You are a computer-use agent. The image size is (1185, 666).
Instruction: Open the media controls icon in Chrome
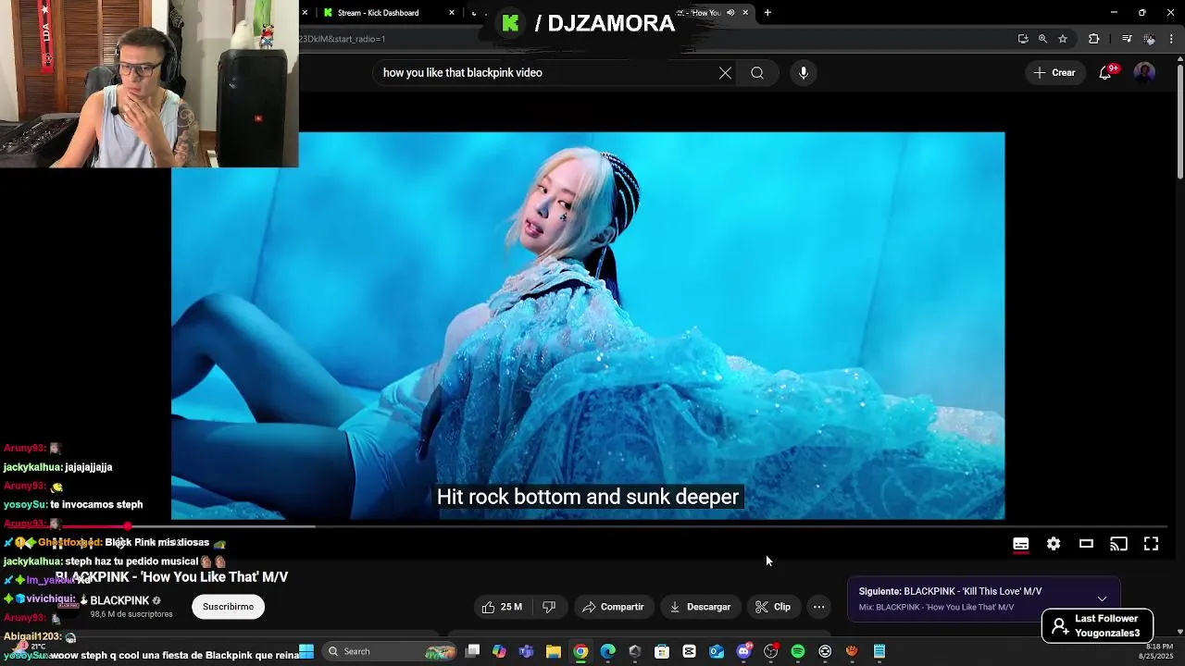(x=1127, y=39)
